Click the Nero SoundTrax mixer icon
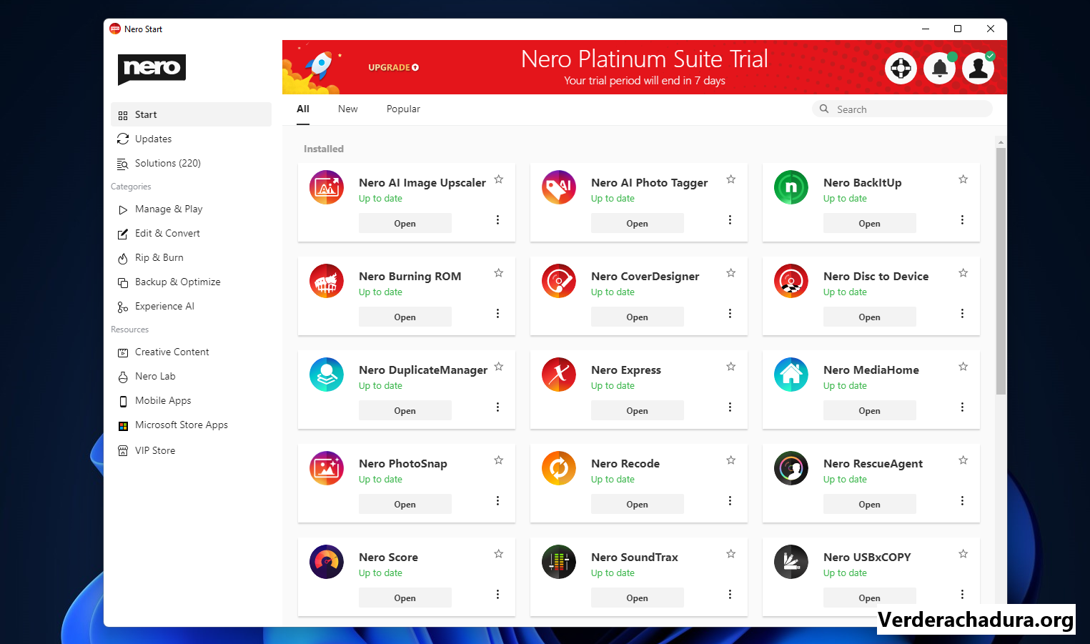This screenshot has height=644, width=1090. point(559,562)
